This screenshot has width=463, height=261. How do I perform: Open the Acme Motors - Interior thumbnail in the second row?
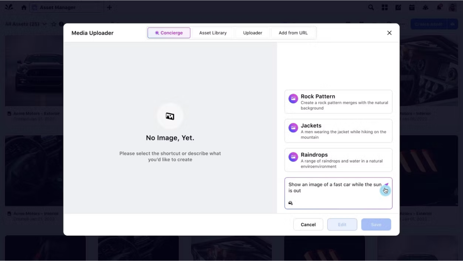(x=34, y=171)
